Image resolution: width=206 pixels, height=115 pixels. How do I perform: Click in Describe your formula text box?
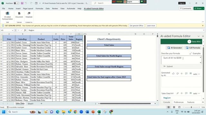click(181, 60)
